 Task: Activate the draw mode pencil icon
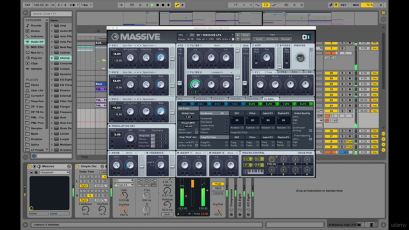pyautogui.click(x=330, y=5)
